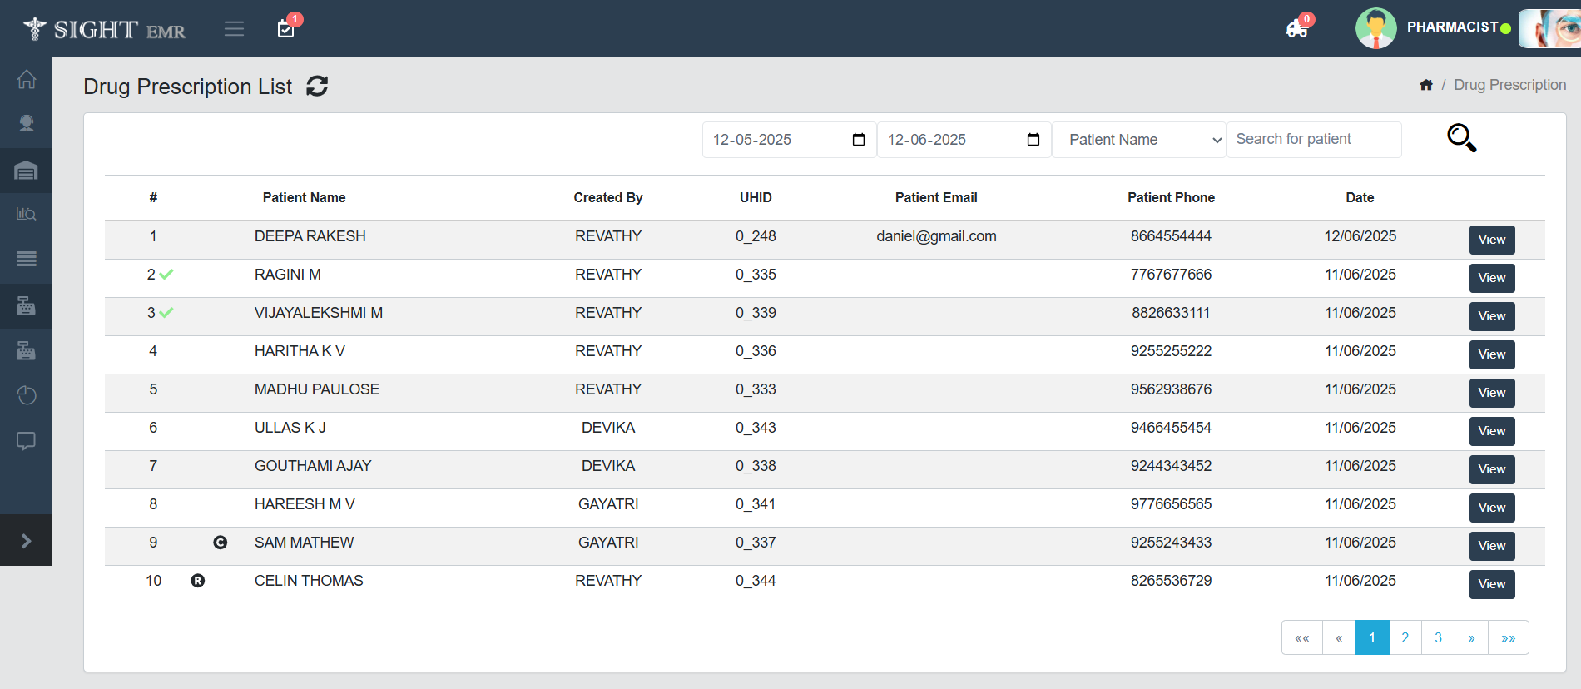
Task: Toggle the hamburger menu in header
Action: [x=235, y=29]
